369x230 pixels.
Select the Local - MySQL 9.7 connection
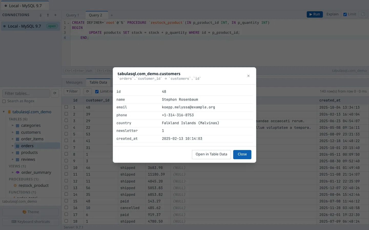pyautogui.click(x=30, y=26)
